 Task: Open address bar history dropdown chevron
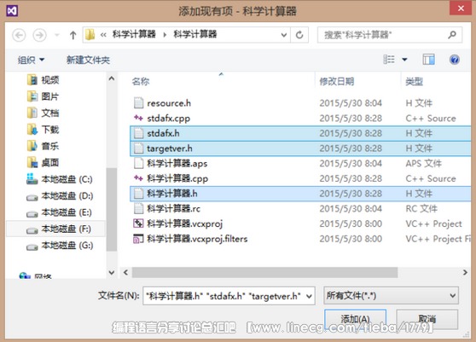pyautogui.click(x=284, y=35)
